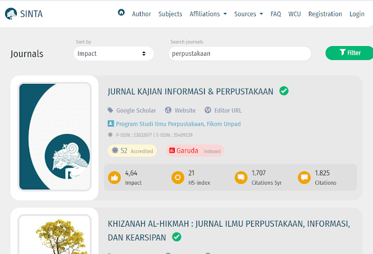This screenshot has width=373, height=254.
Task: Open Khizanah Al-Hikmah journal title
Action: point(229,231)
